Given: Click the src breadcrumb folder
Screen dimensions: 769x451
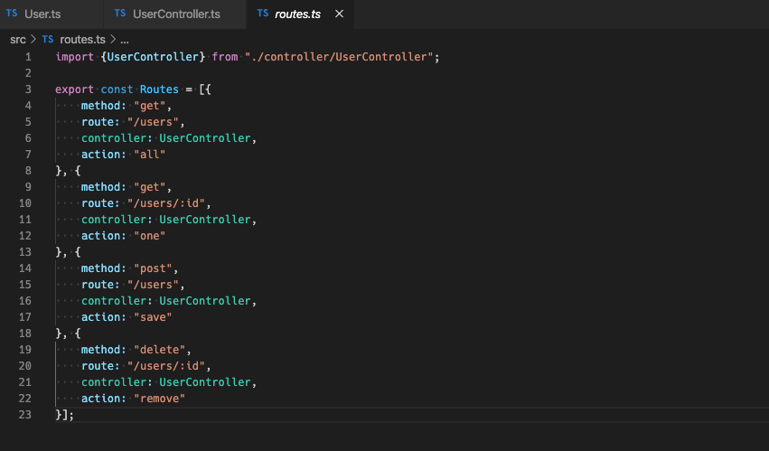Looking at the screenshot, I should (18, 39).
